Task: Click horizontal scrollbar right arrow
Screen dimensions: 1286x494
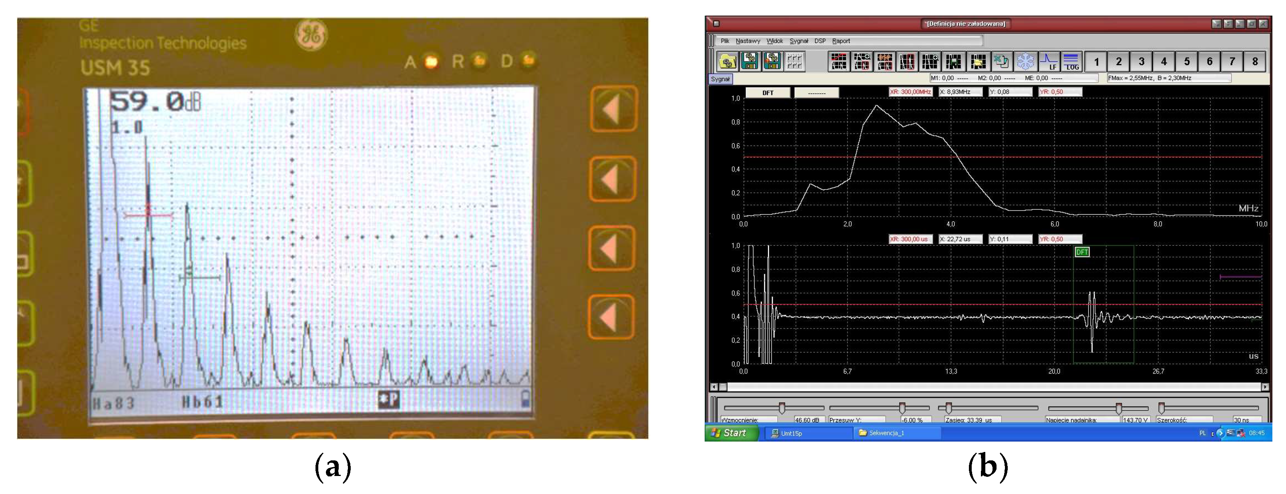Action: [x=1265, y=387]
